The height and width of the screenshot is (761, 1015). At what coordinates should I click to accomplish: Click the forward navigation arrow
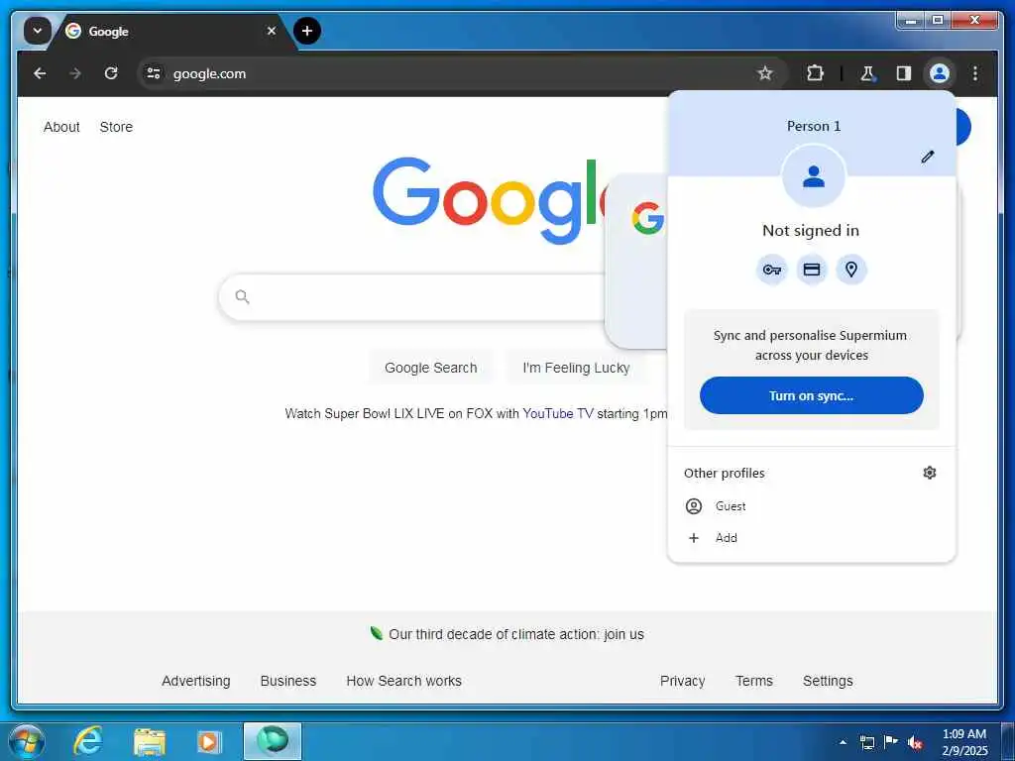pyautogui.click(x=75, y=73)
